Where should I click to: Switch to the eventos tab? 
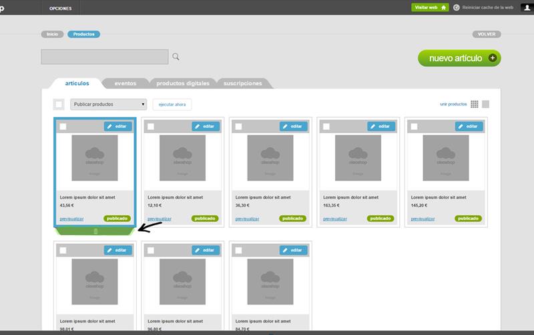(125, 83)
